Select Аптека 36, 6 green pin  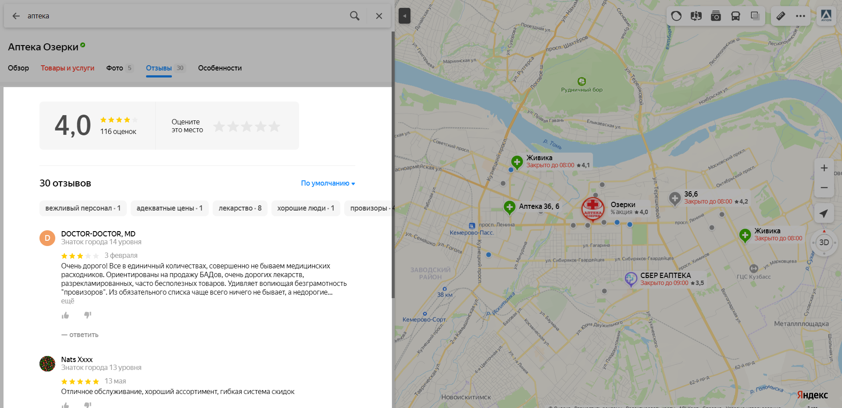509,208
